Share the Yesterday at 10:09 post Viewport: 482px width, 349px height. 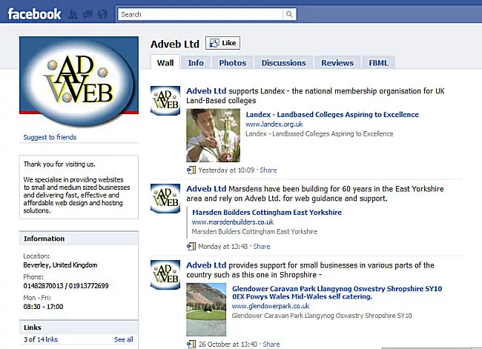[268, 170]
